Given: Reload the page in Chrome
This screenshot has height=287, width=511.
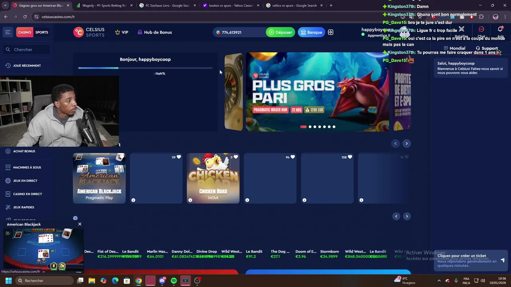Looking at the screenshot, I should 25,17.
